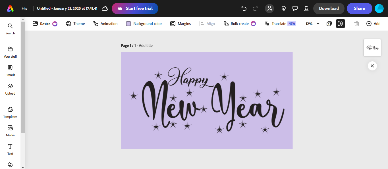Screen dimensions: 388x169
Task: Click the pages count icon
Action: coord(329,24)
